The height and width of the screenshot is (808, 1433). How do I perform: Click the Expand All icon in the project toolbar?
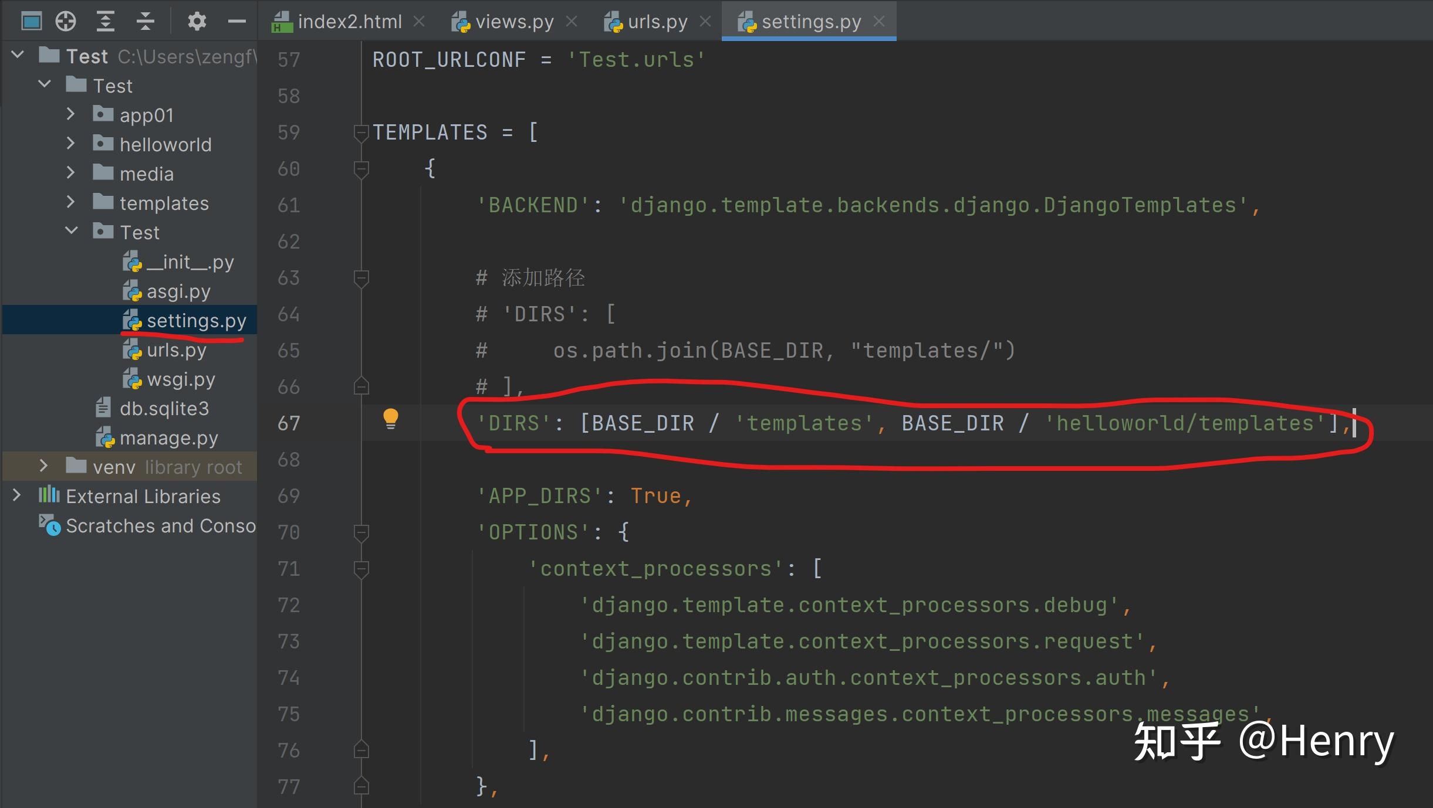pos(105,22)
